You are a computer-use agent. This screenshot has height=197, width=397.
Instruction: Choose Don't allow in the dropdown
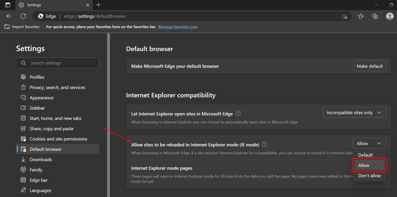[369, 176]
